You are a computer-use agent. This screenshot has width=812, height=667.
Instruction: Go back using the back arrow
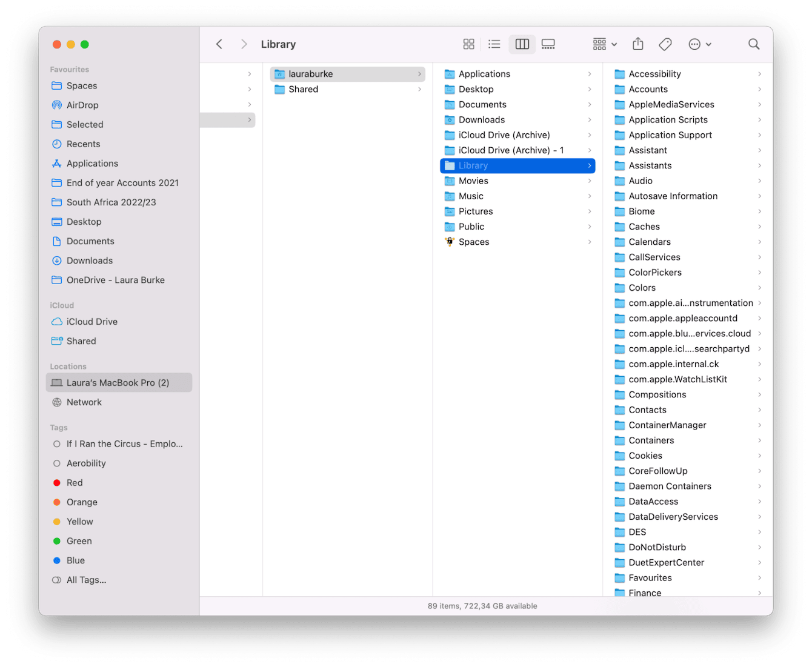pyautogui.click(x=219, y=44)
